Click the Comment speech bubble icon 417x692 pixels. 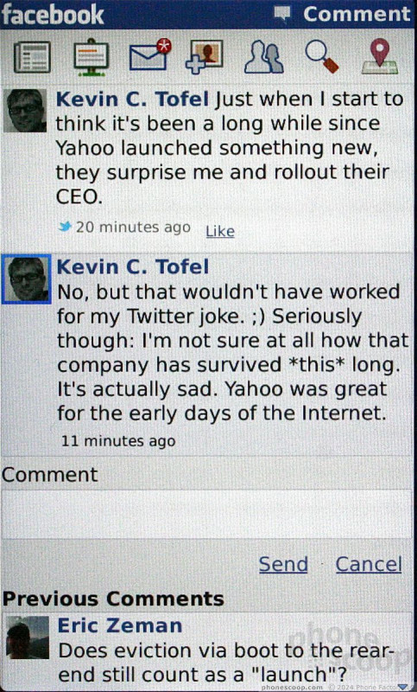tap(281, 13)
